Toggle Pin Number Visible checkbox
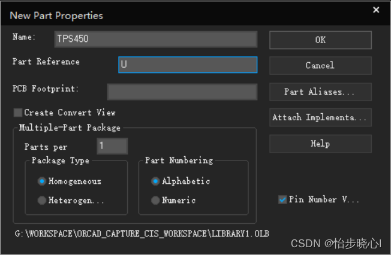This screenshot has height=255, width=391. [282, 200]
